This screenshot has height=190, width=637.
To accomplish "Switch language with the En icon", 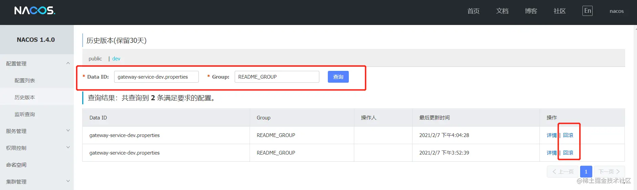I will [588, 11].
